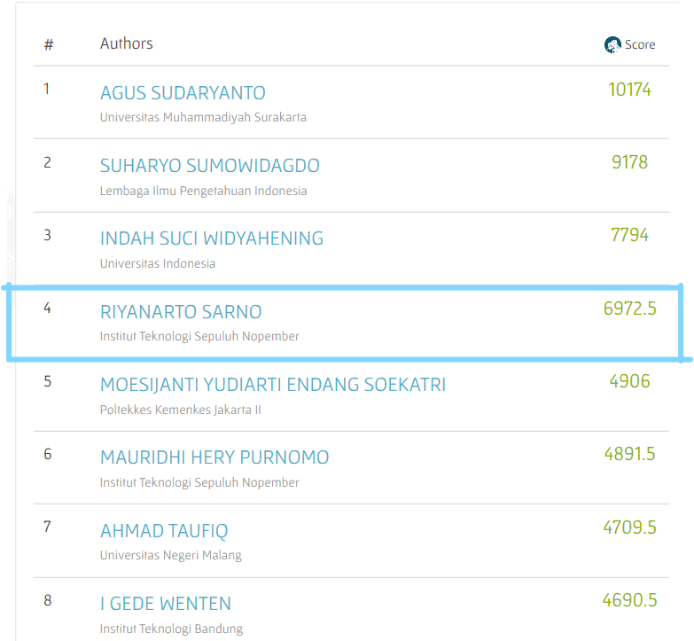Screen dimensions: 694x641
Task: Open INDAH SUCI WIDYAHENING profile link
Action: (x=211, y=238)
